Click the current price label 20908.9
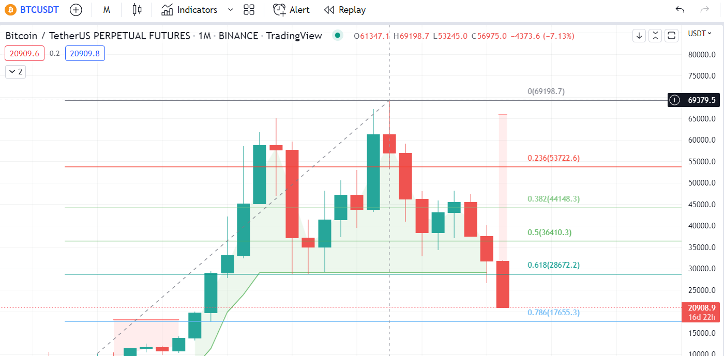 click(702, 307)
